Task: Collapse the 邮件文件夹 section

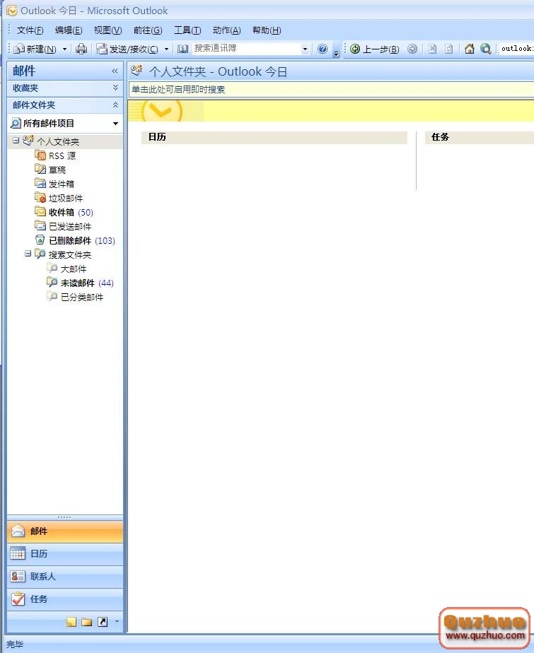Action: [115, 105]
